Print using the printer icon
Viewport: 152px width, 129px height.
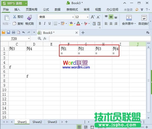[14, 32]
